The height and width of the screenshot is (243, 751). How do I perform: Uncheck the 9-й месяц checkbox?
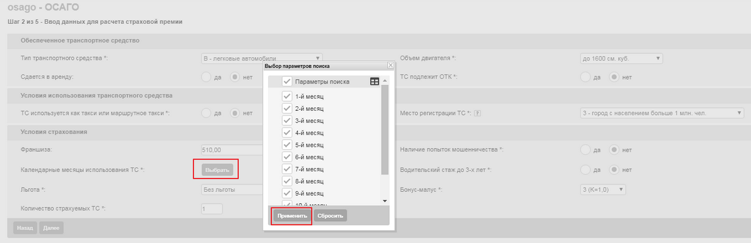tap(287, 193)
